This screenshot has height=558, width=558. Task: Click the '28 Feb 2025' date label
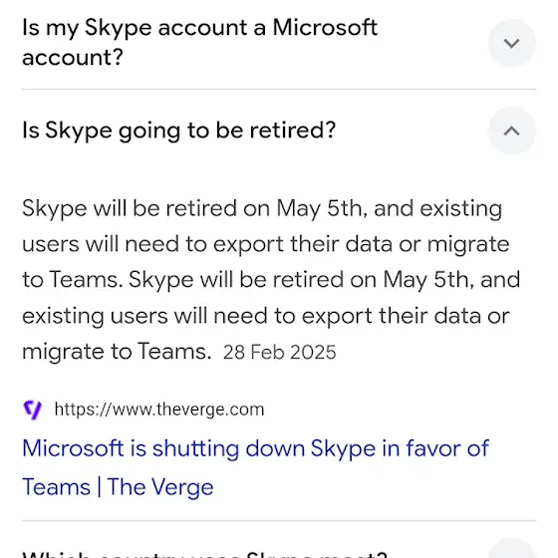279,353
